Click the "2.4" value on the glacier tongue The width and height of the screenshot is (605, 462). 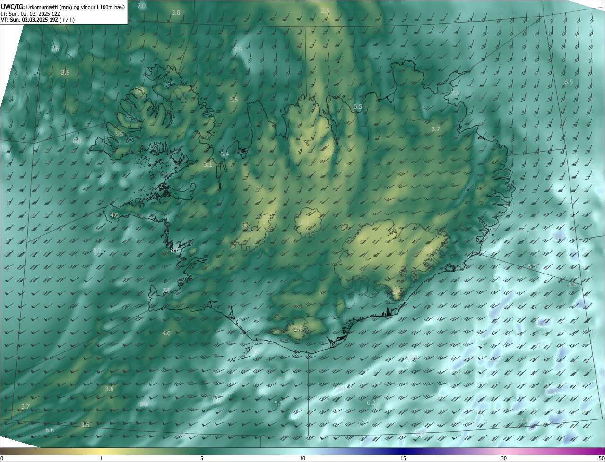[396, 293]
